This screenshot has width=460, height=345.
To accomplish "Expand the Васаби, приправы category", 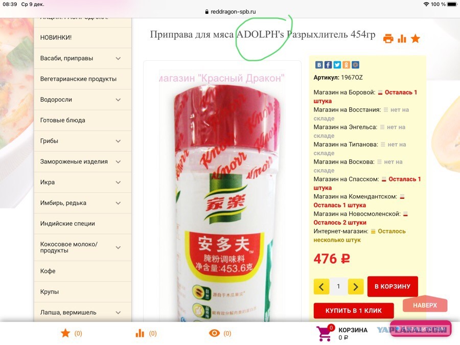I will pos(118,58).
